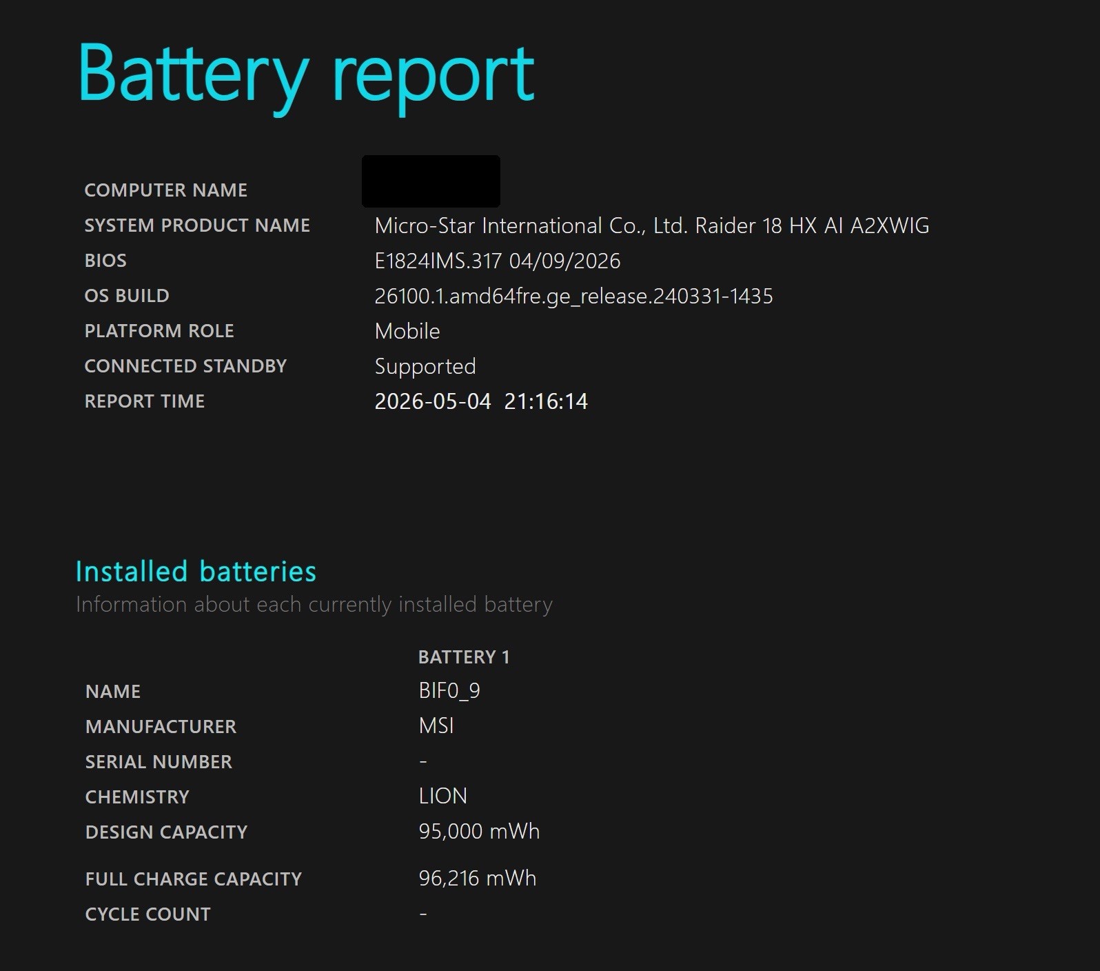Click the Installed batteries heading
Screen dimensions: 1100x971
coord(196,572)
